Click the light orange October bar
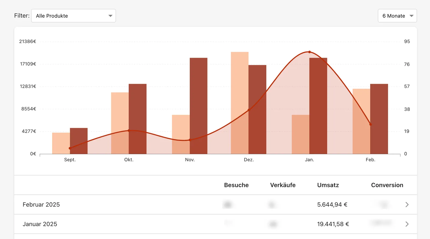The width and height of the screenshot is (430, 239). pos(120,123)
